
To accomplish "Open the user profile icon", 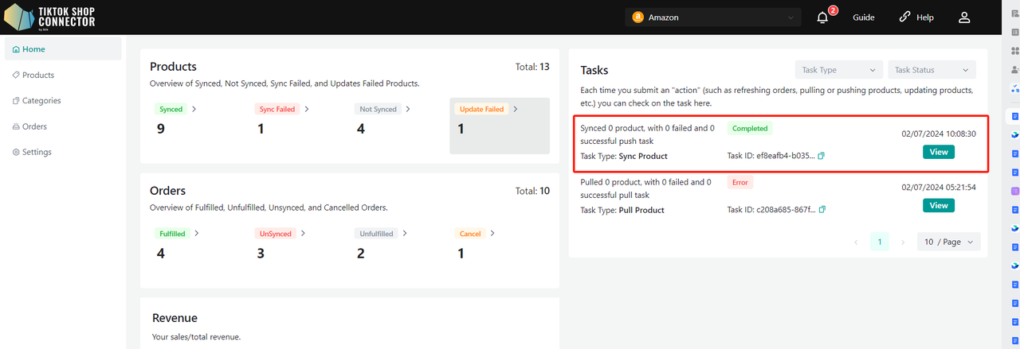I will point(964,17).
